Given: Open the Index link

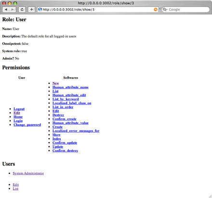Looking at the screenshot, I should coord(57,139).
